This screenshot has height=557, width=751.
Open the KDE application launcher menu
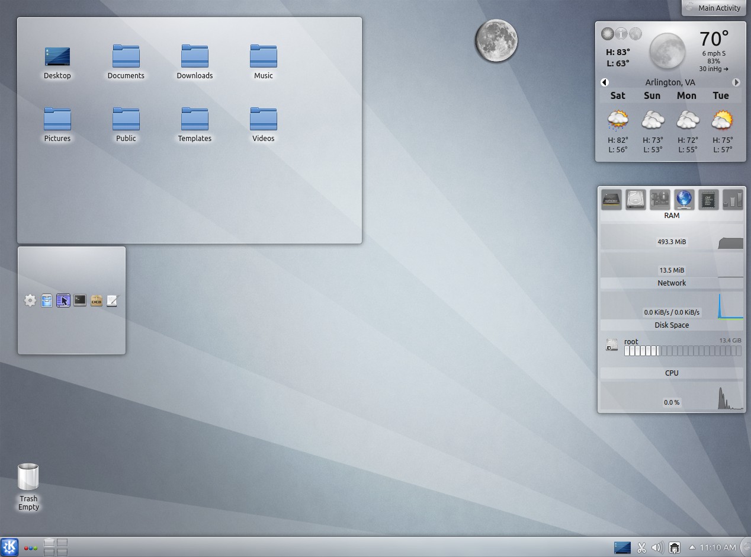tap(9, 547)
